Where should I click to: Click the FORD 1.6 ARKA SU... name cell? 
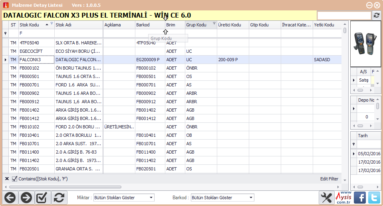pos(79,85)
